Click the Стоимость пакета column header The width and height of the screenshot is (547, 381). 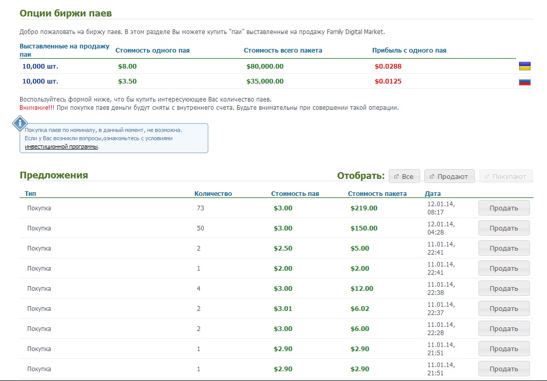click(x=377, y=194)
